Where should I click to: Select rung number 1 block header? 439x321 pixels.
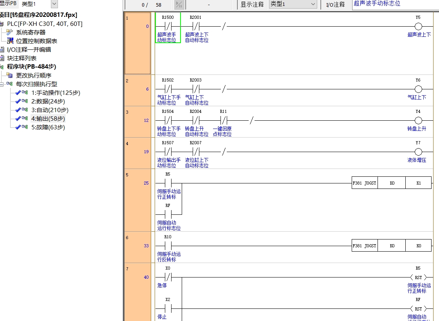[138, 44]
